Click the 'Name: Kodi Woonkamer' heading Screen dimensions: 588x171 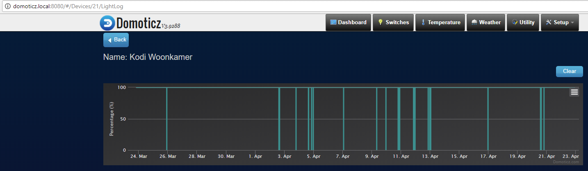pos(148,57)
